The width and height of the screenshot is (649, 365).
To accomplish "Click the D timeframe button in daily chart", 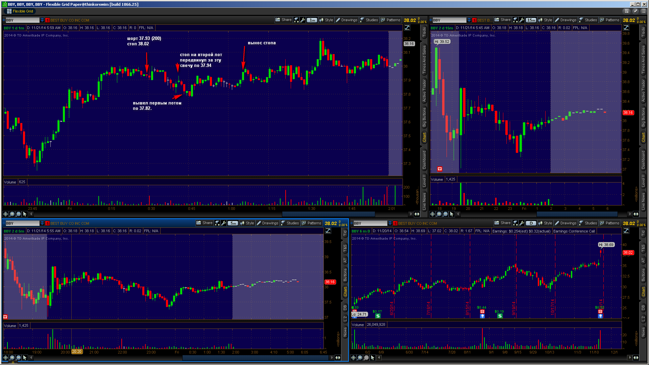I will 531,223.
